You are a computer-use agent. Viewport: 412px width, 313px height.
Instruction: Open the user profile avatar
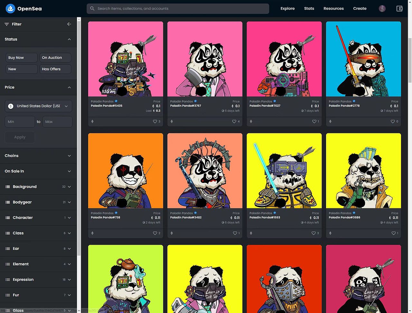[382, 9]
